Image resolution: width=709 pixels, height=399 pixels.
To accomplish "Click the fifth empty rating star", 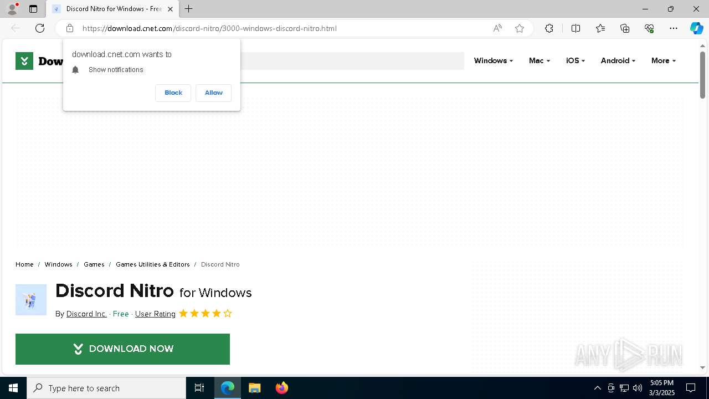I will coord(228,313).
